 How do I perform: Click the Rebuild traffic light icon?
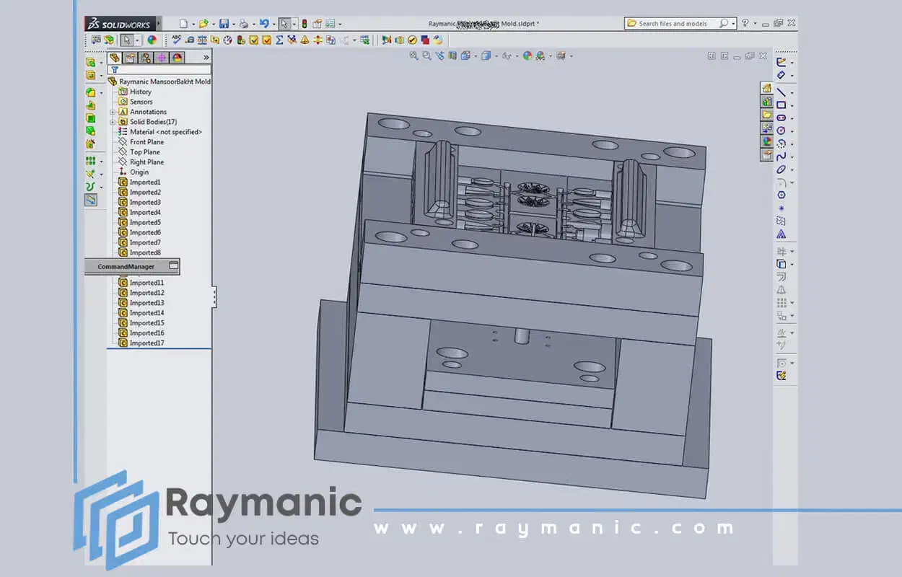304,24
